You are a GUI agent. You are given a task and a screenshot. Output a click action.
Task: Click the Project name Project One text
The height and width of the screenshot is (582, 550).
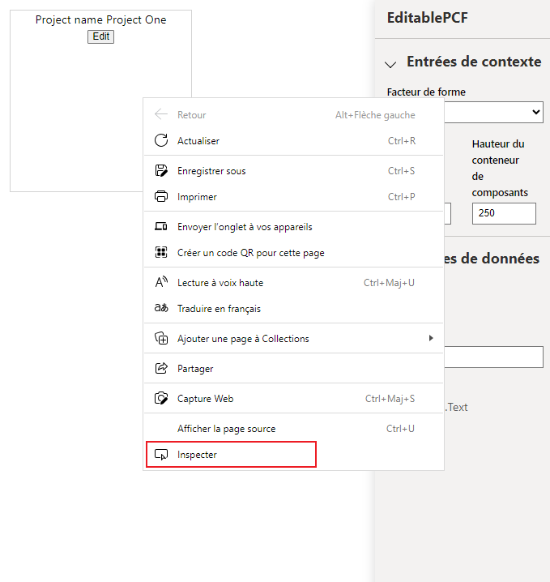click(101, 19)
